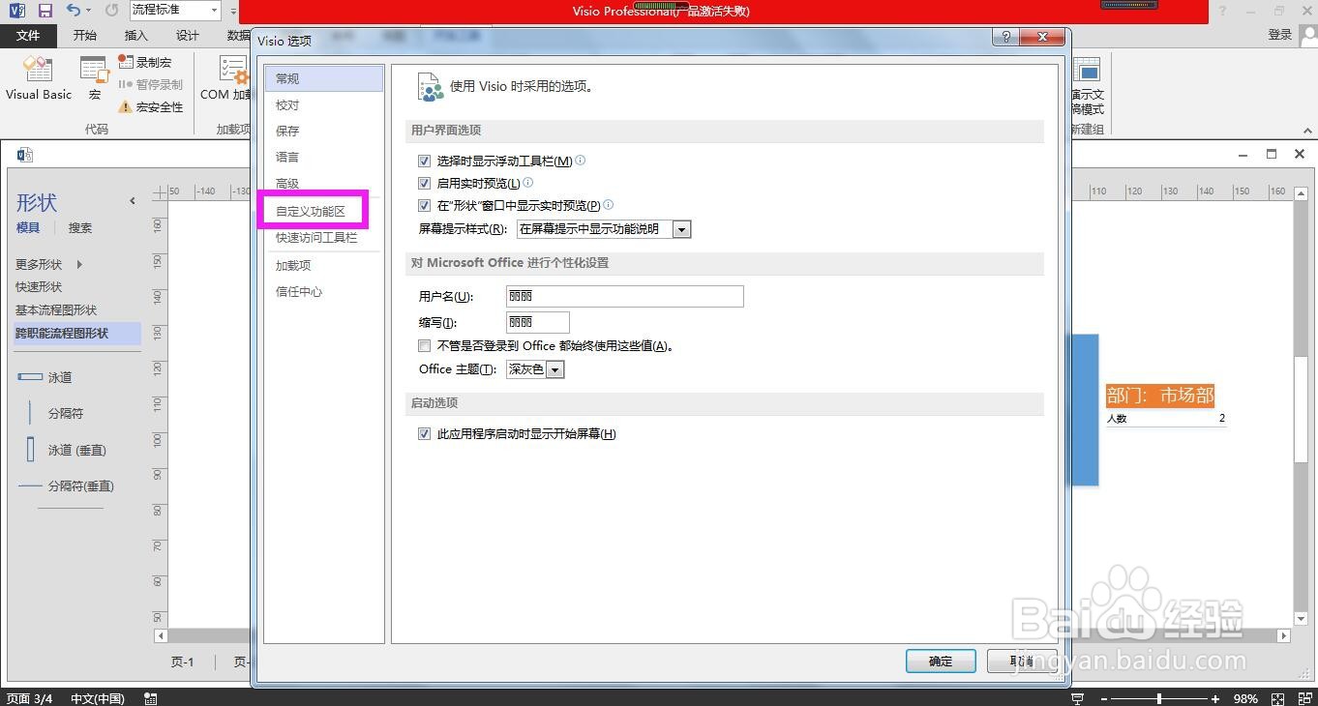Click 登录 sign-in link
Screen dimensions: 1318x706
1279,35
